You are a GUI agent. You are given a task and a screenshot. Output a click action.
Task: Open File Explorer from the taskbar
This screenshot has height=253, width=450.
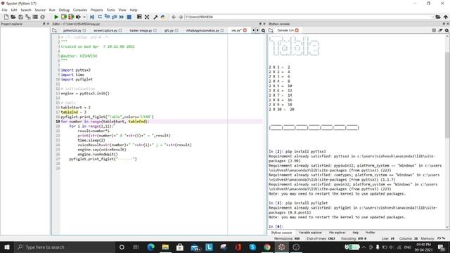165,247
